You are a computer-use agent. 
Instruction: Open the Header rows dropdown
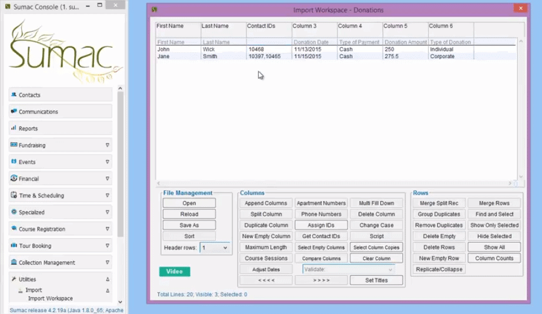click(x=215, y=248)
